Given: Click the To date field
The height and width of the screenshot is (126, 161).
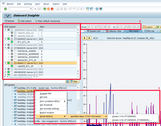Looking at the screenshot, I should point(123,27).
